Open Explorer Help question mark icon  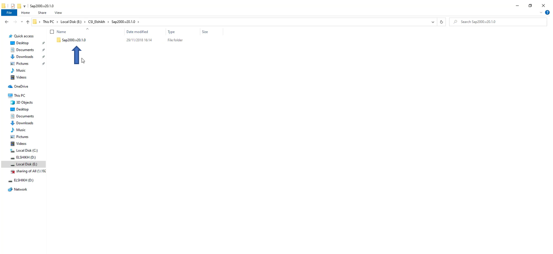click(547, 13)
